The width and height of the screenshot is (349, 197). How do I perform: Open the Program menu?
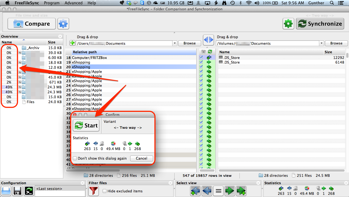pyautogui.click(x=52, y=3)
